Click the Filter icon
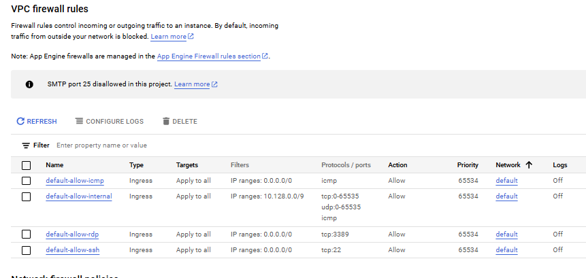 (x=26, y=145)
